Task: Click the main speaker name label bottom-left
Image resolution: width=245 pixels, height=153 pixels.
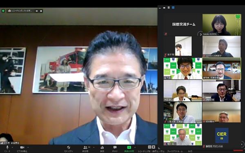Action: point(10,143)
